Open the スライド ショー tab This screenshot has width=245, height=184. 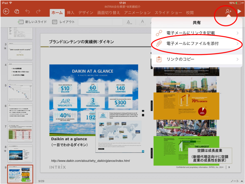coord(168,13)
